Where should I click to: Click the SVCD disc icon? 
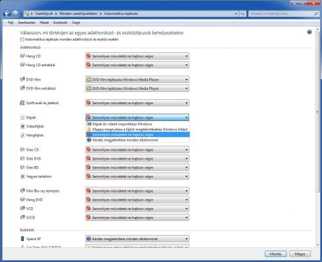click(23, 217)
